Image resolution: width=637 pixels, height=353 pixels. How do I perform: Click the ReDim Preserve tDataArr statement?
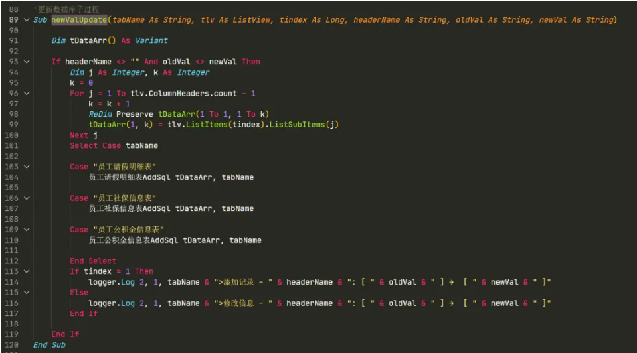point(179,114)
